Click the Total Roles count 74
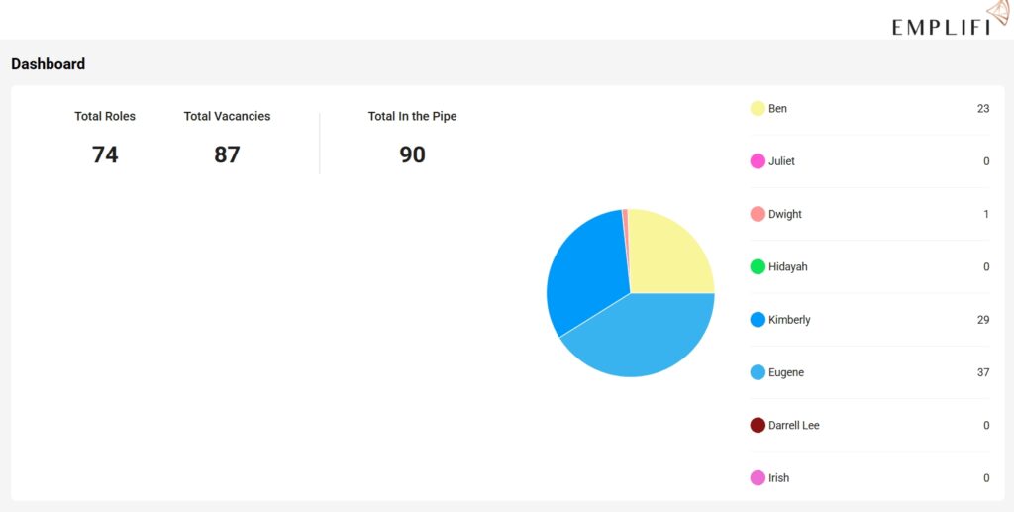 click(105, 154)
